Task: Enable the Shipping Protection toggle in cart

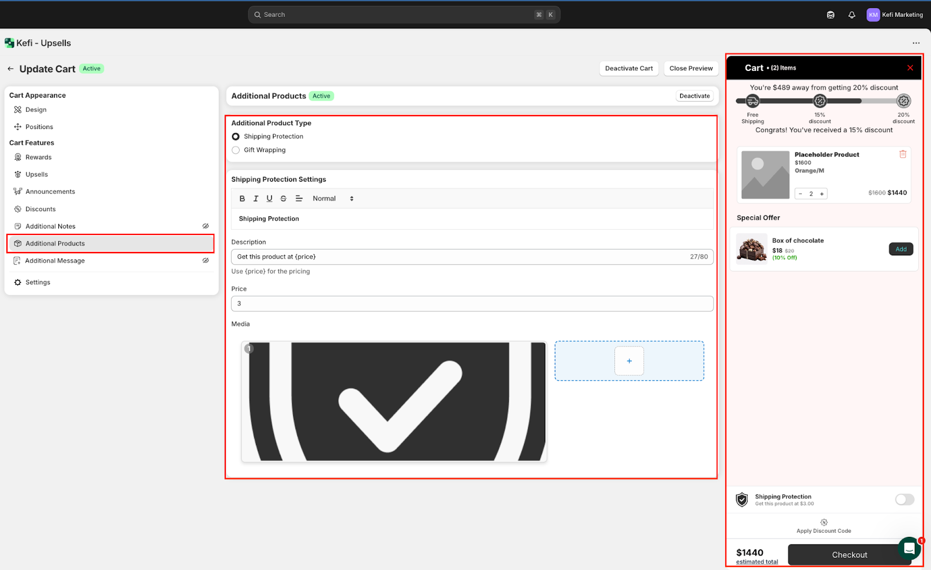Action: (904, 500)
